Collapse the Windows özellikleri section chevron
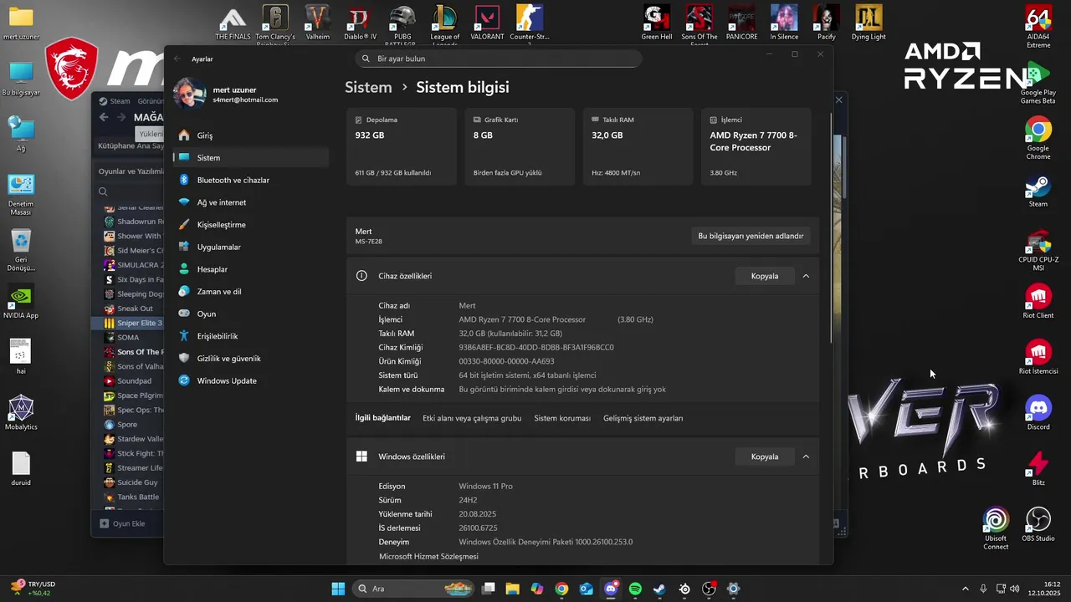The width and height of the screenshot is (1071, 602). coord(806,457)
